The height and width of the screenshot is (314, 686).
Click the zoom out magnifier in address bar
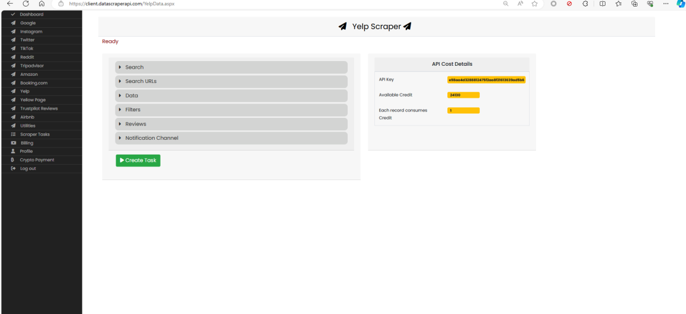click(506, 4)
